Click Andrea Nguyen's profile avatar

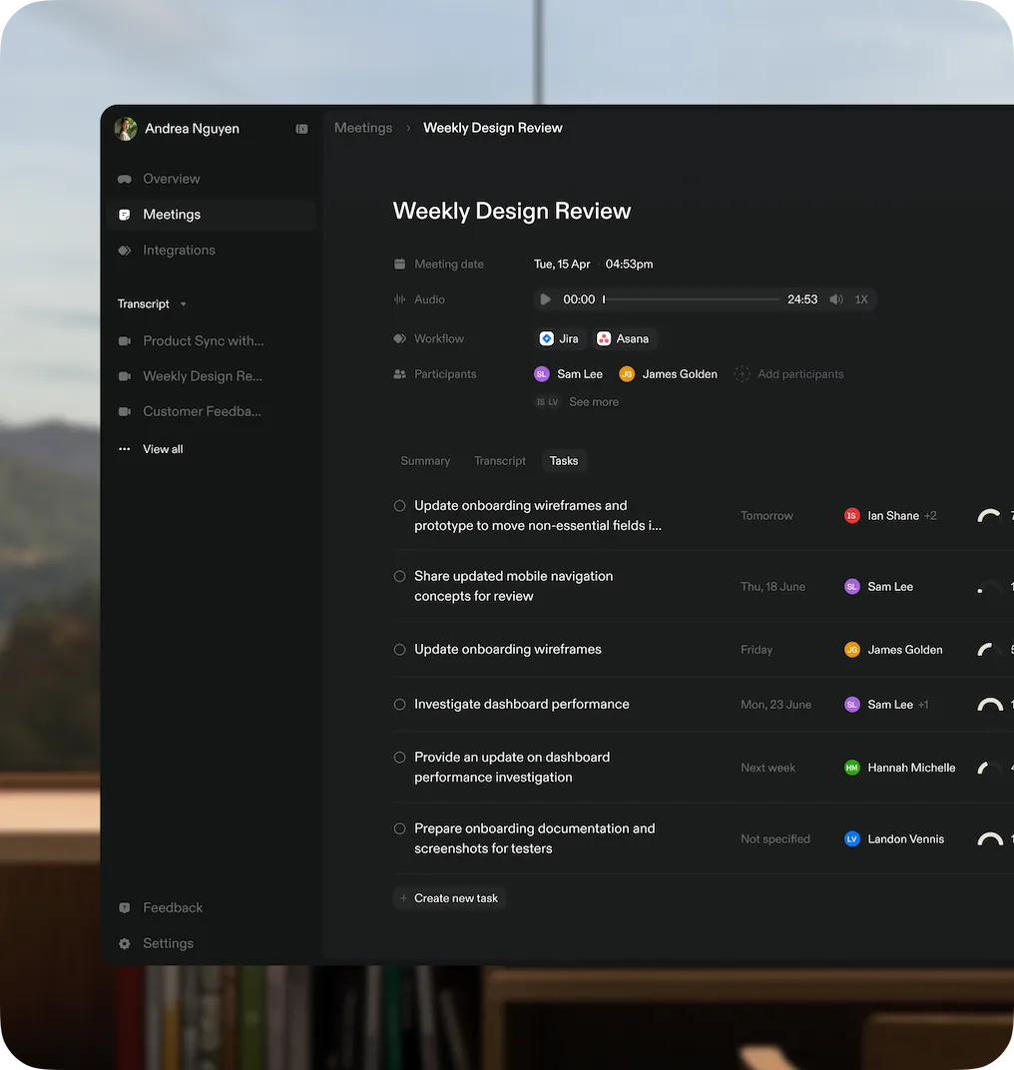[x=126, y=129]
